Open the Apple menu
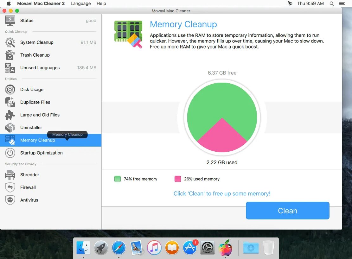 [9, 3]
